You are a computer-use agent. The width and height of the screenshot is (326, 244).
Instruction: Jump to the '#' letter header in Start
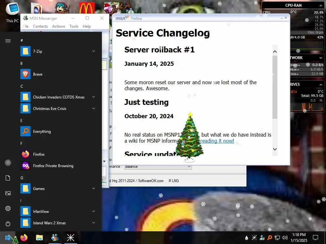(22, 40)
